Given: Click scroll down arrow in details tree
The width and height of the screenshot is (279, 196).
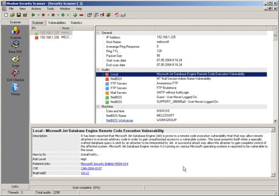Looking at the screenshot, I should click(275, 121).
